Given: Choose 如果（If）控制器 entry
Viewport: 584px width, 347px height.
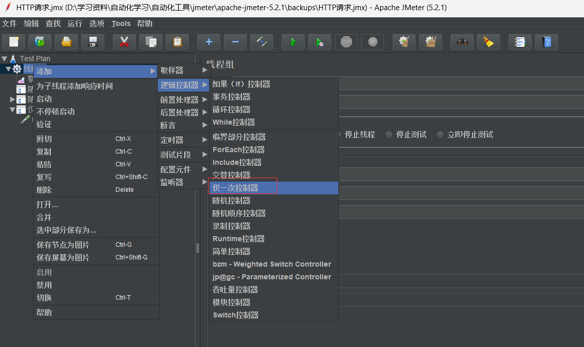Looking at the screenshot, I should pos(274,84).
